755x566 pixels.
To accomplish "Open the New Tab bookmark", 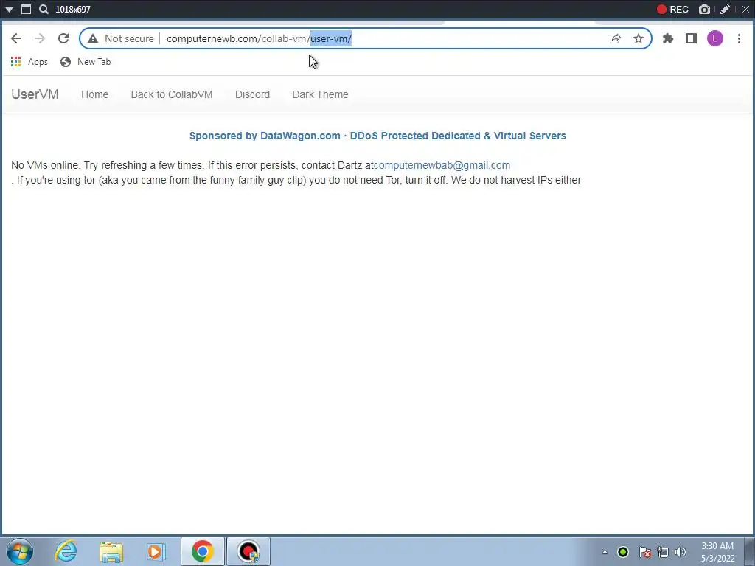I will tap(86, 62).
